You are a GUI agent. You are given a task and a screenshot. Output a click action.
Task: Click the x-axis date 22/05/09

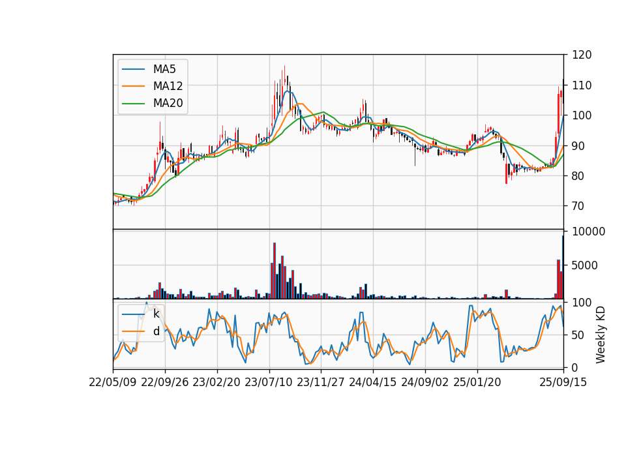click(113, 382)
